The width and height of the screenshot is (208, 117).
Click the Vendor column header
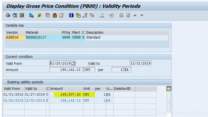click(x=15, y=32)
